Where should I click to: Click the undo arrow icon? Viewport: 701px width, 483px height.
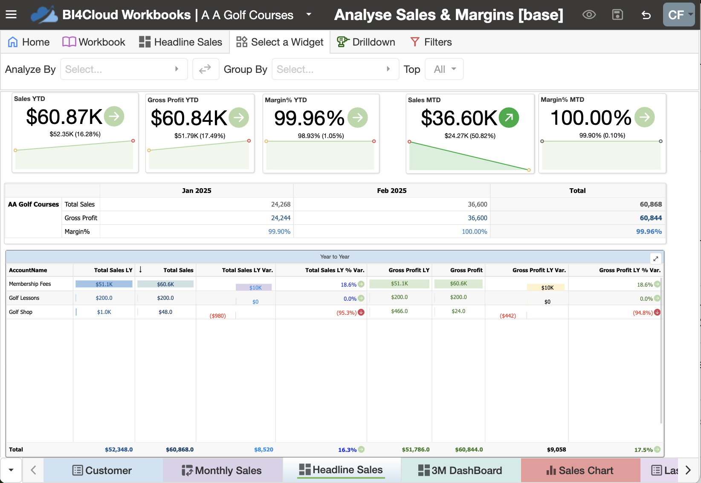click(x=646, y=15)
